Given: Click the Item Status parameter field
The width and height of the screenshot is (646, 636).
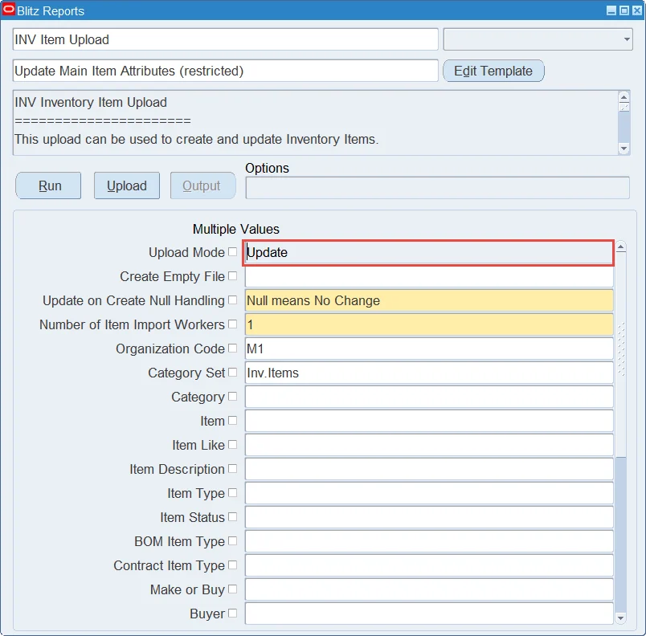Looking at the screenshot, I should [429, 517].
